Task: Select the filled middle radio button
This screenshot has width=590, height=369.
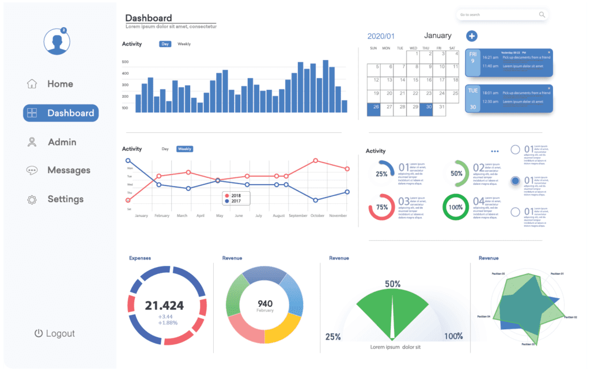Action: tap(515, 181)
